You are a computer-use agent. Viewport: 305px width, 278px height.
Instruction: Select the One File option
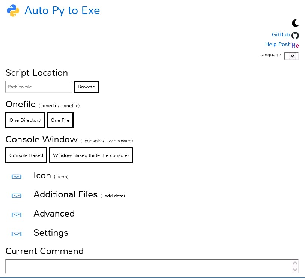[60, 120]
